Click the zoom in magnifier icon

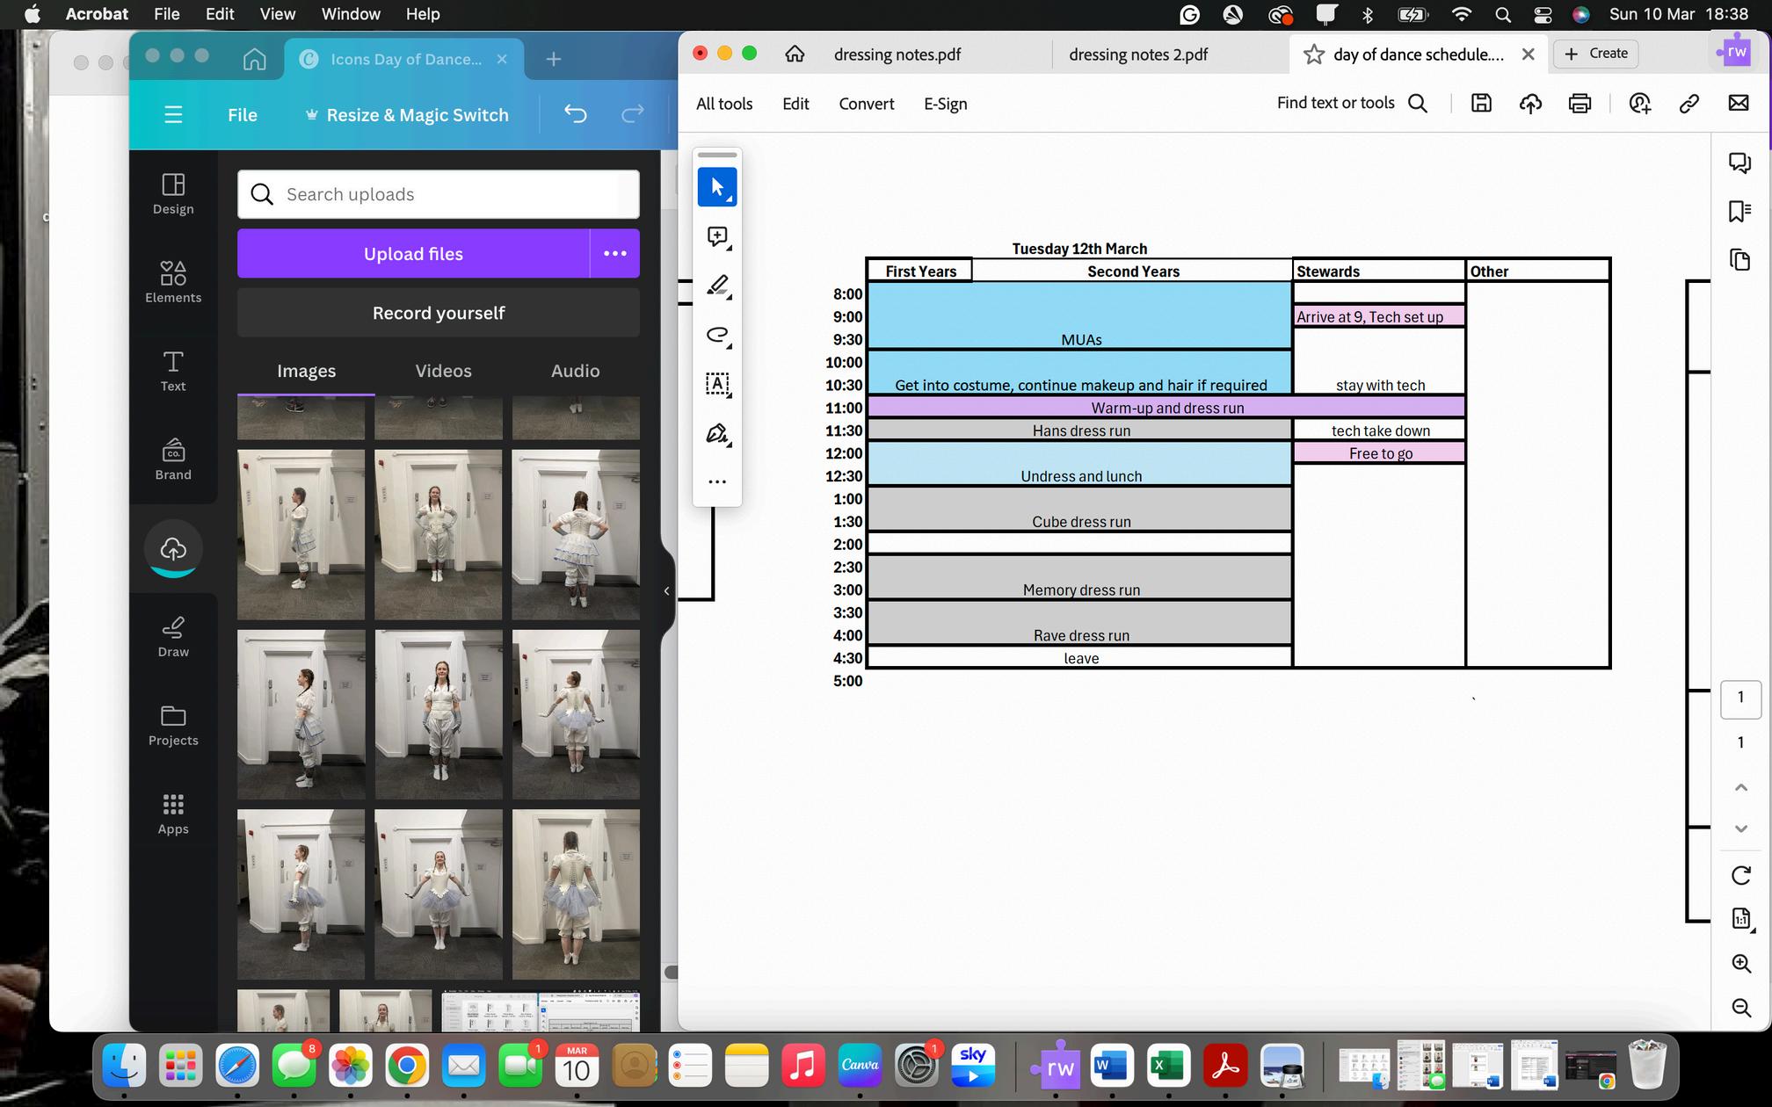point(1740,963)
